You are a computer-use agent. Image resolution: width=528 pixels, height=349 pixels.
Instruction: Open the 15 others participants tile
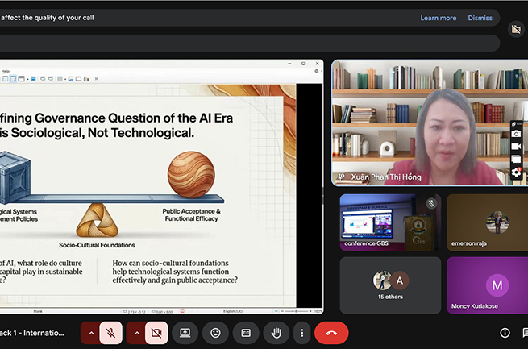coord(390,285)
